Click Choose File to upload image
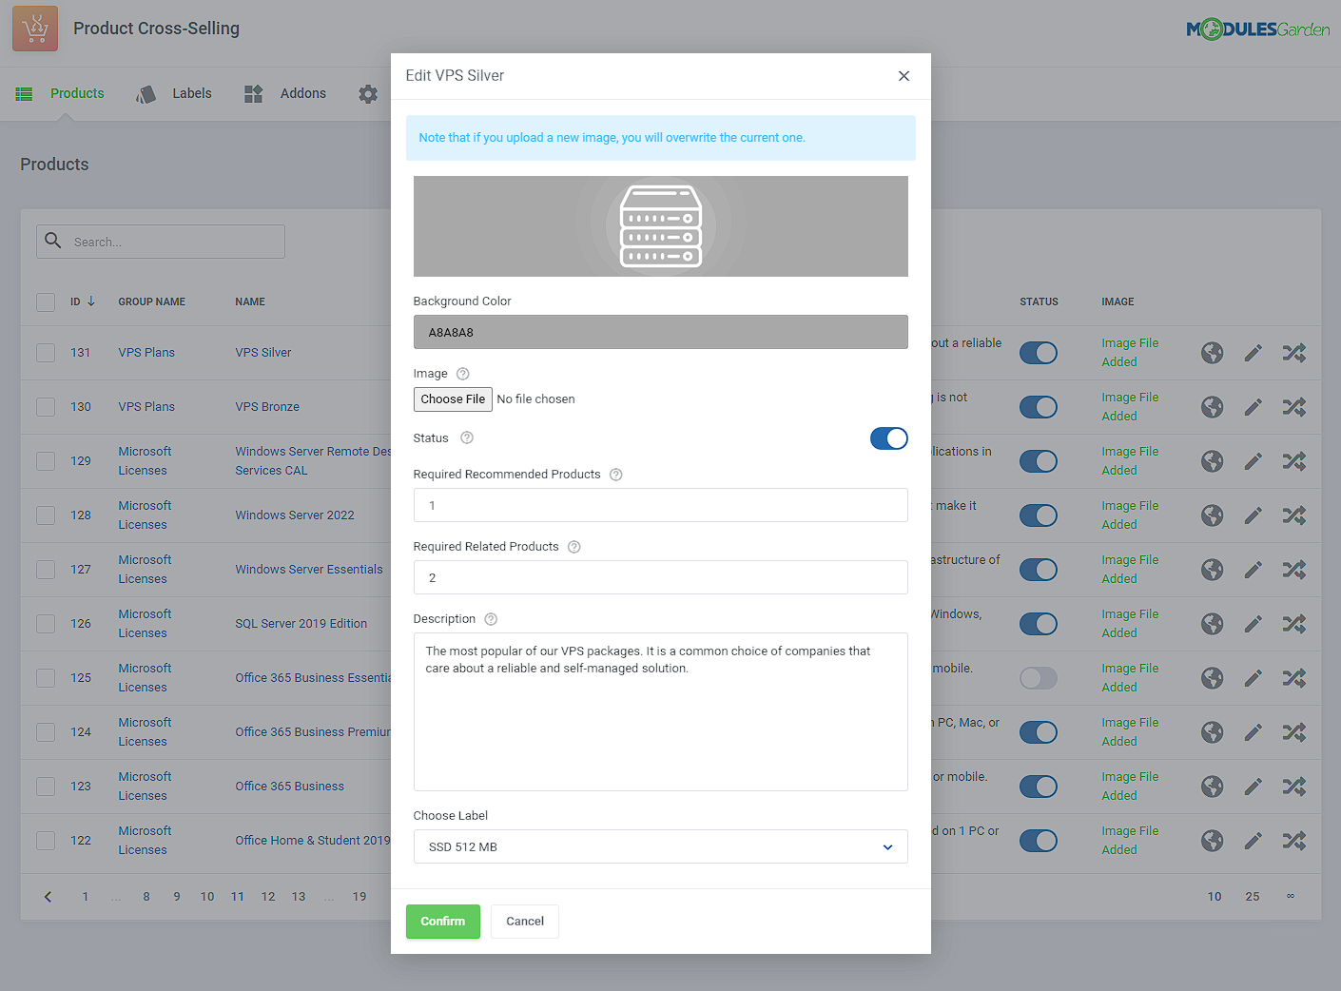This screenshot has height=991, width=1341. click(453, 399)
